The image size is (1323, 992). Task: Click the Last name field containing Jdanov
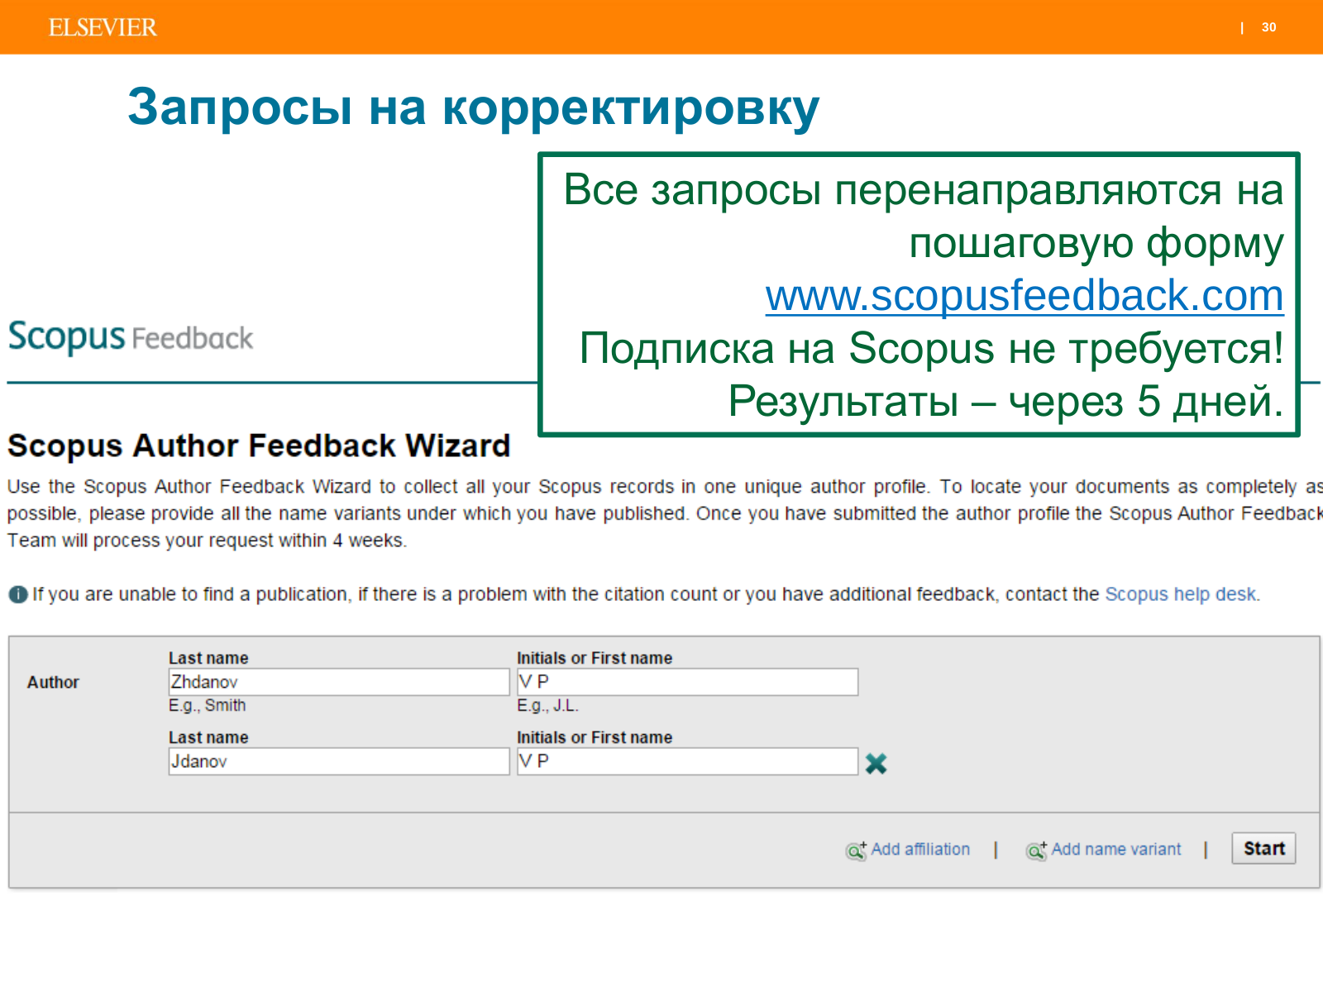coord(339,761)
